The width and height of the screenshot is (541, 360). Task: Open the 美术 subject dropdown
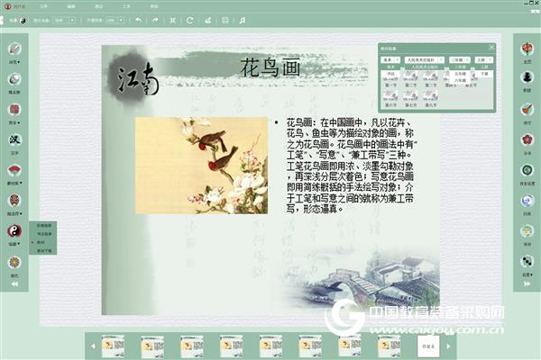pyautogui.click(x=390, y=60)
